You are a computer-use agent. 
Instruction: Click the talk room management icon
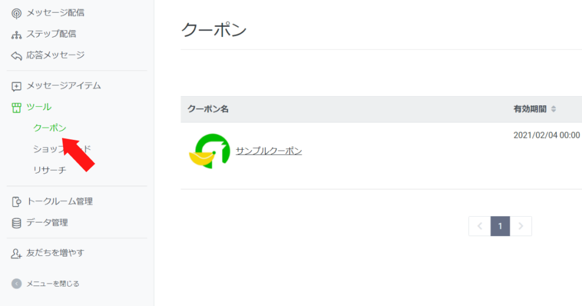(16, 201)
